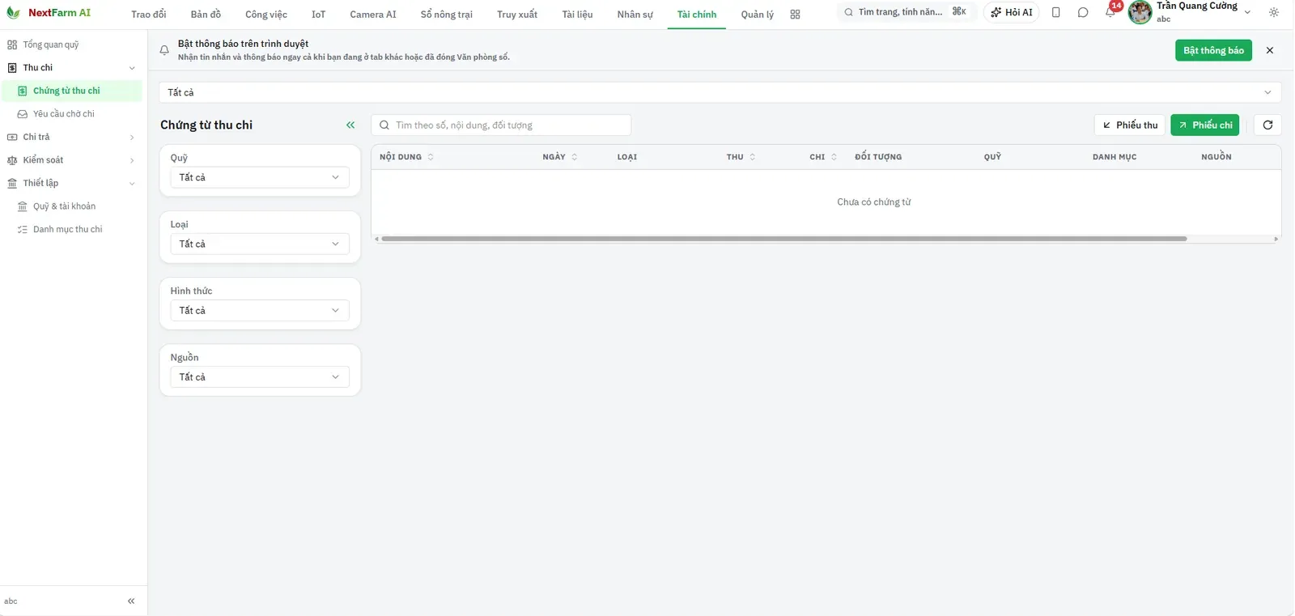Collapse the left sidebar at the bottom

click(x=131, y=601)
